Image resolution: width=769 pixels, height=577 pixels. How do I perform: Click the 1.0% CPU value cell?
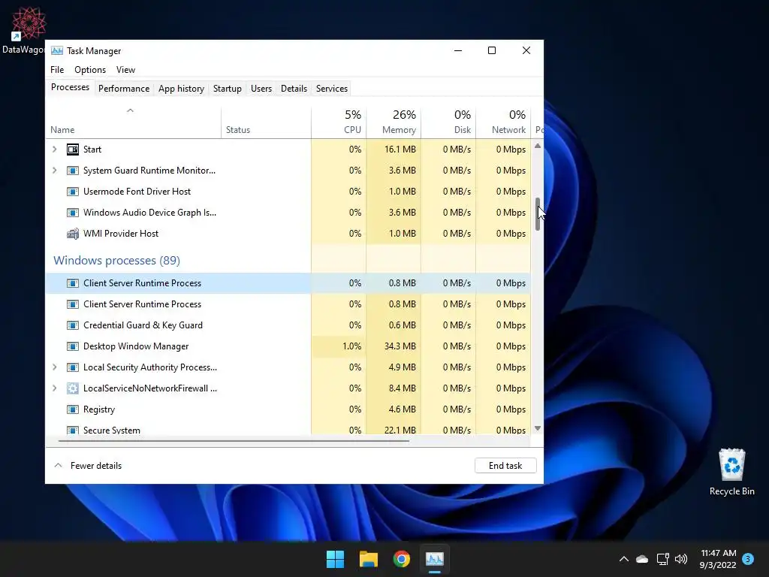(339, 346)
